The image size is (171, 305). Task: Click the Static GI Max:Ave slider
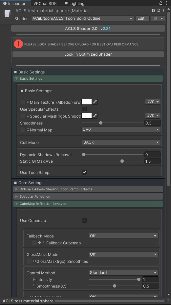[113, 161]
